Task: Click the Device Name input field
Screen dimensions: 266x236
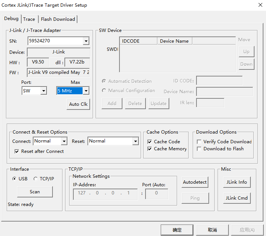Action: click(x=225, y=92)
